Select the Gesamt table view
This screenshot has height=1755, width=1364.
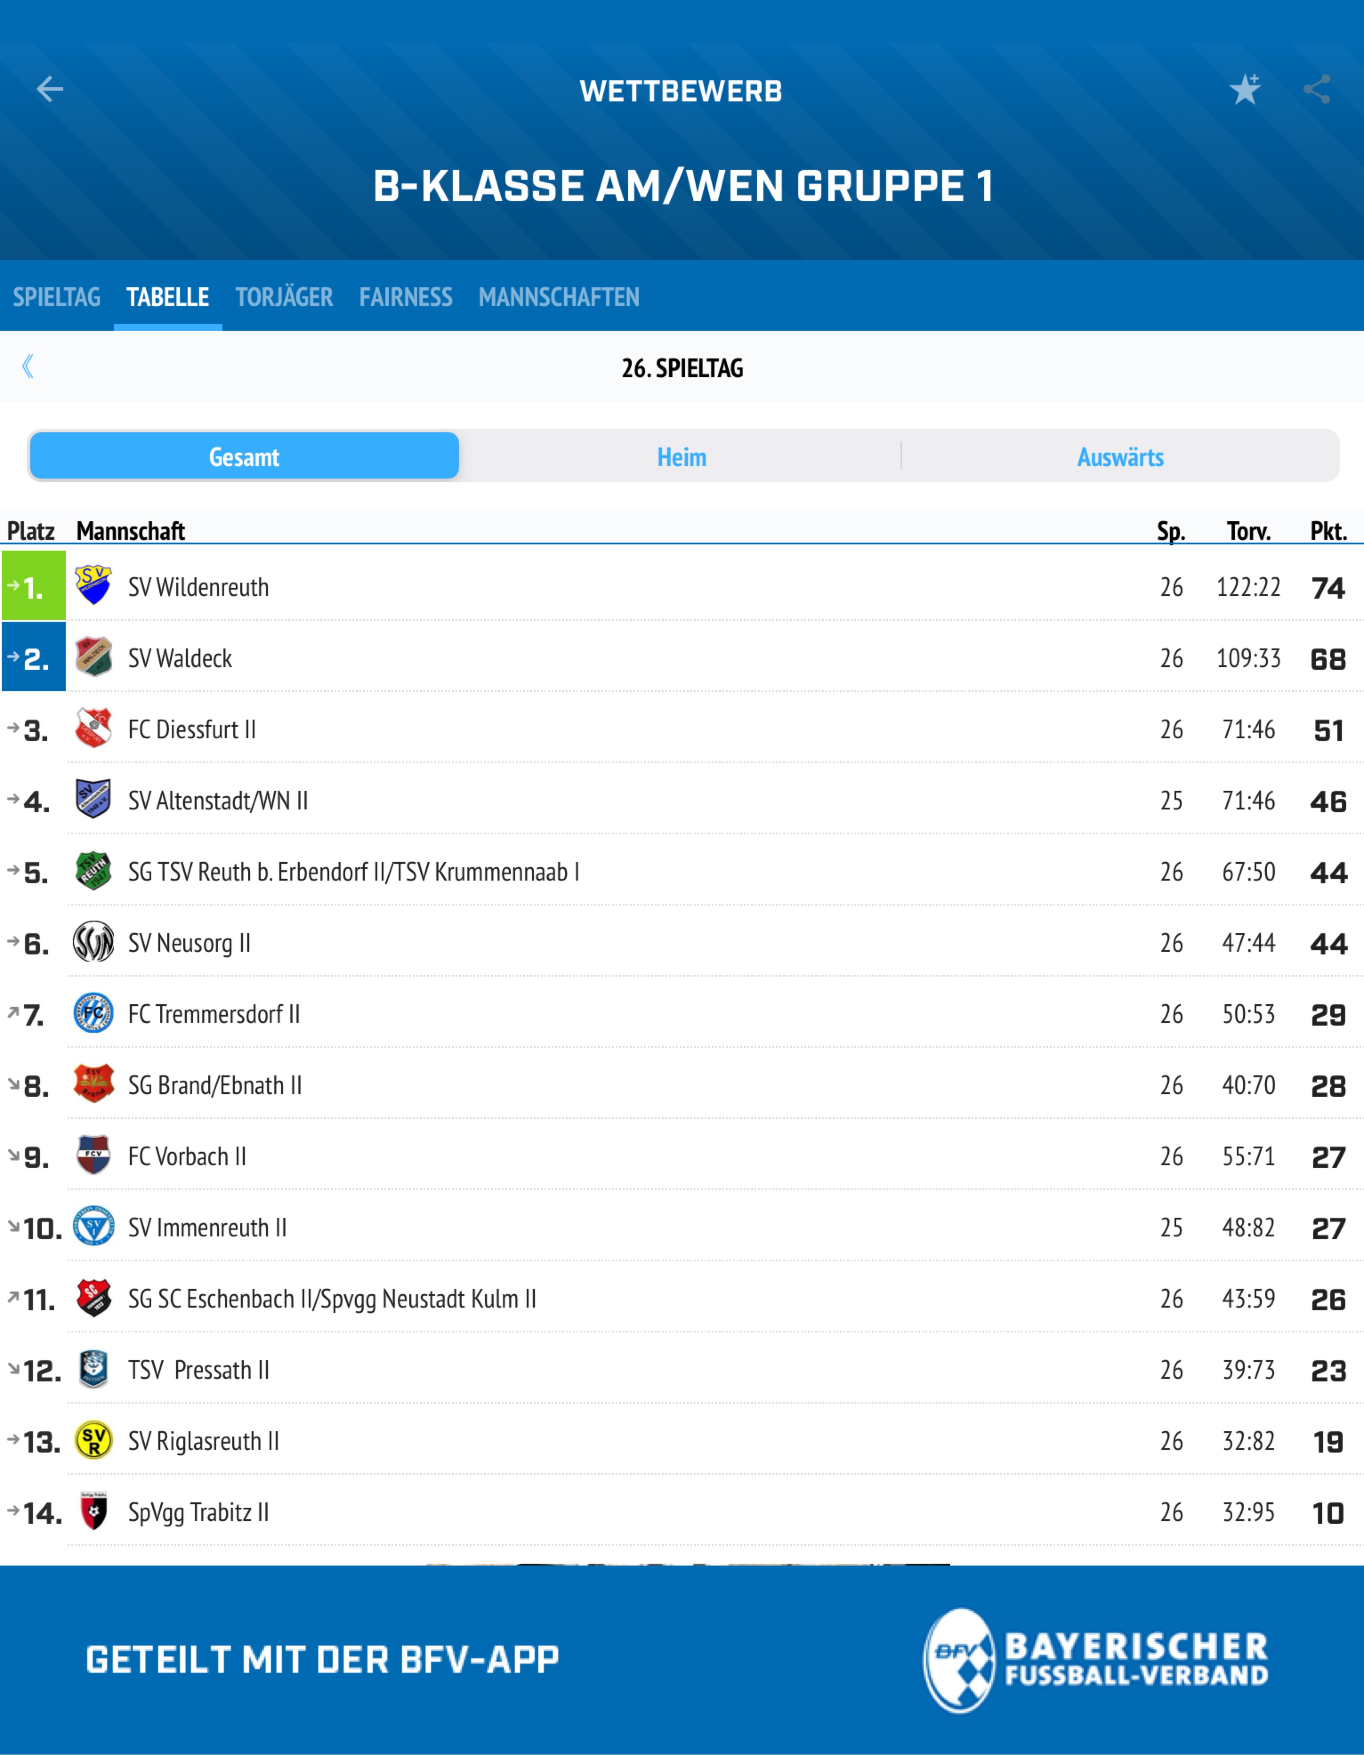(x=244, y=455)
